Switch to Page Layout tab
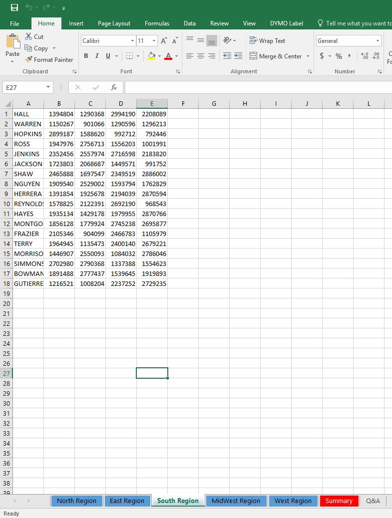 pos(114,23)
